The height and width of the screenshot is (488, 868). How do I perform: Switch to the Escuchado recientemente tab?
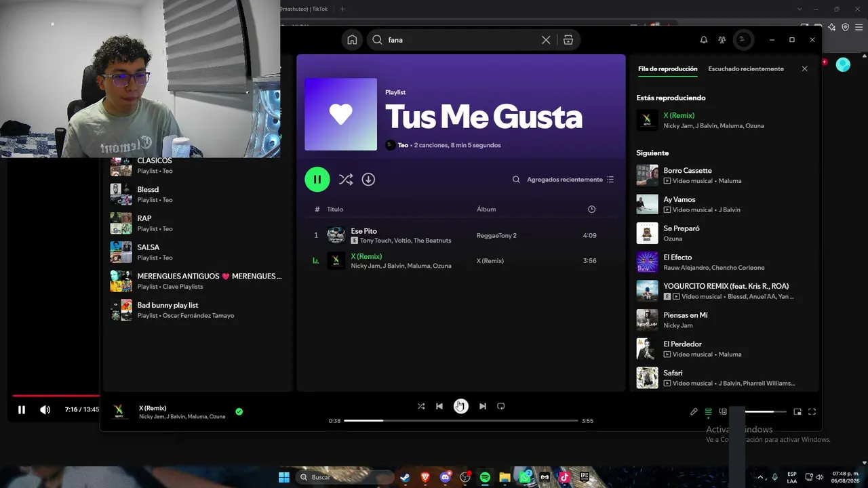[746, 68]
